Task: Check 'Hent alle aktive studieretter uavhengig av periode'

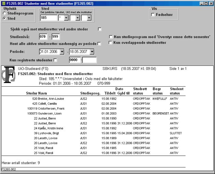Action: (x=99, y=44)
